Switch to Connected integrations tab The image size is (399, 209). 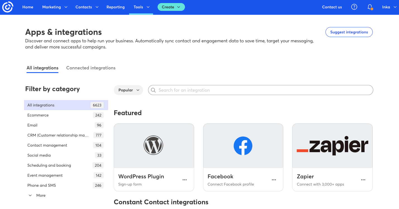pos(91,68)
